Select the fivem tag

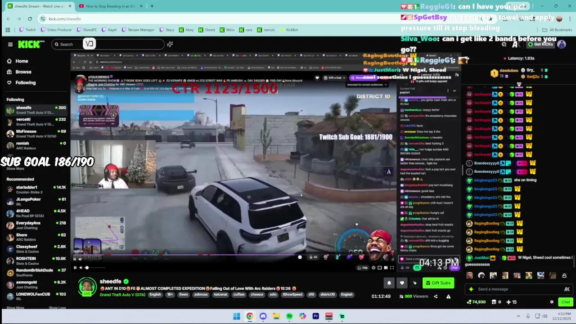(x=184, y=295)
